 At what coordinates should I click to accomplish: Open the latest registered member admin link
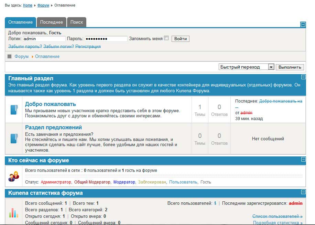[296, 203]
